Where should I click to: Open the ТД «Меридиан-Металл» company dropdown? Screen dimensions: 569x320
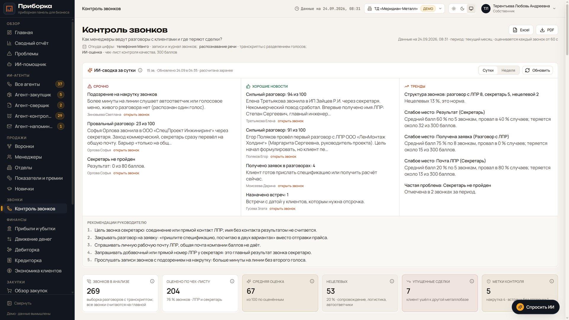pos(404,9)
